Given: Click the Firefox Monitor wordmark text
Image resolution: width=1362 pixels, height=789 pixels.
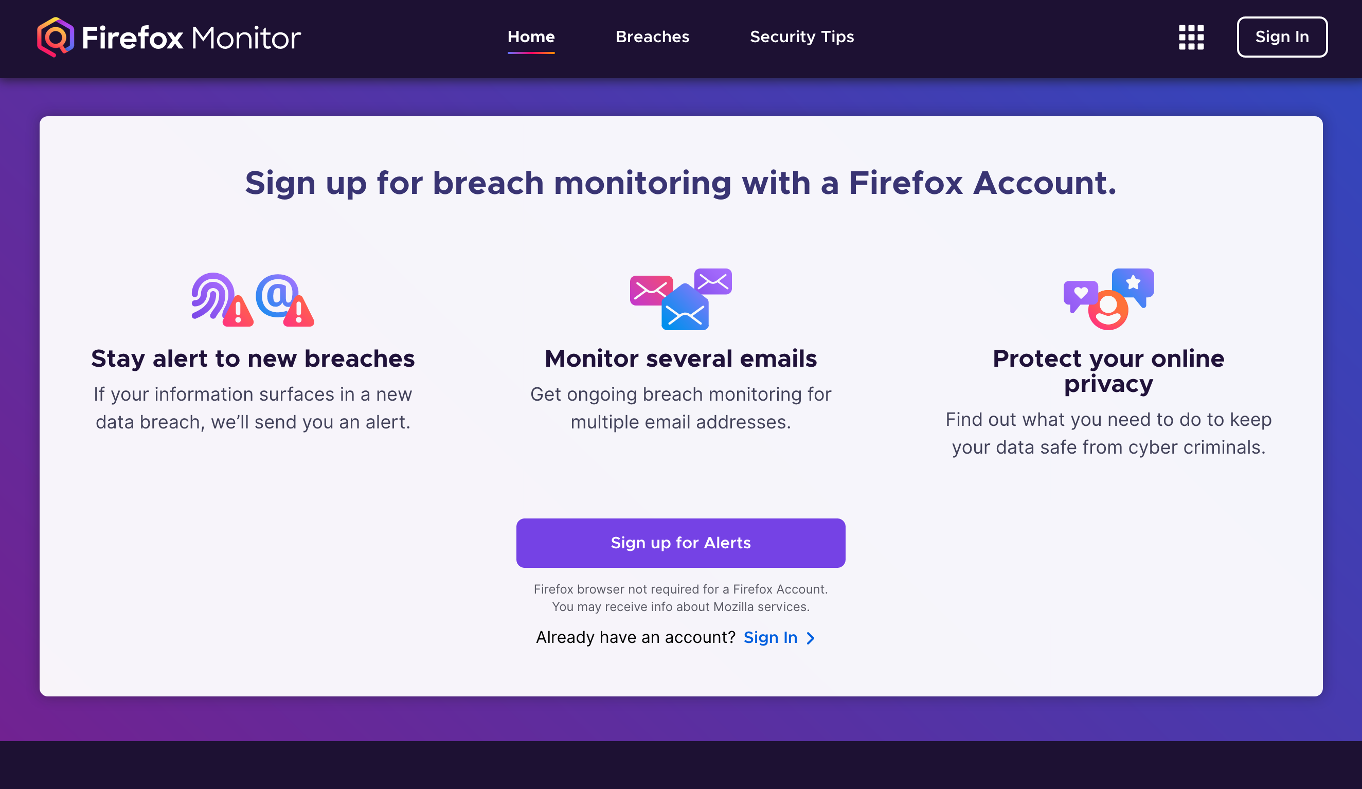Looking at the screenshot, I should point(191,38).
